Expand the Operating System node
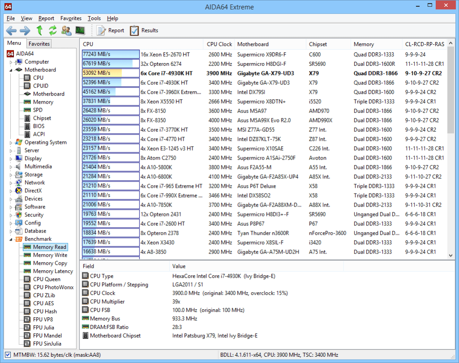 [x=11, y=143]
